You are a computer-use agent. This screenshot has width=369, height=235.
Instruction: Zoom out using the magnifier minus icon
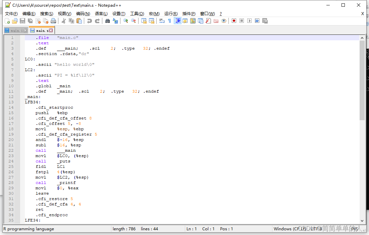point(133,21)
